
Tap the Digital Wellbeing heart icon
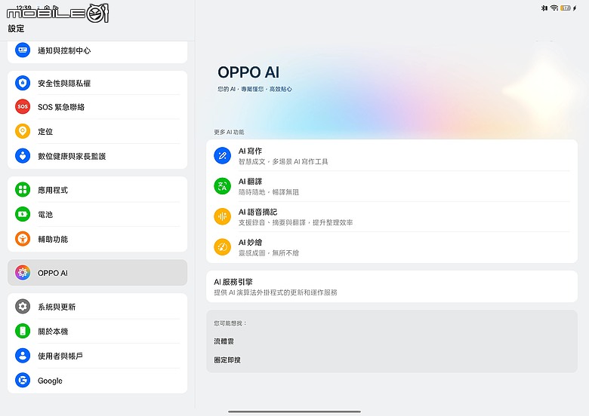(23, 156)
